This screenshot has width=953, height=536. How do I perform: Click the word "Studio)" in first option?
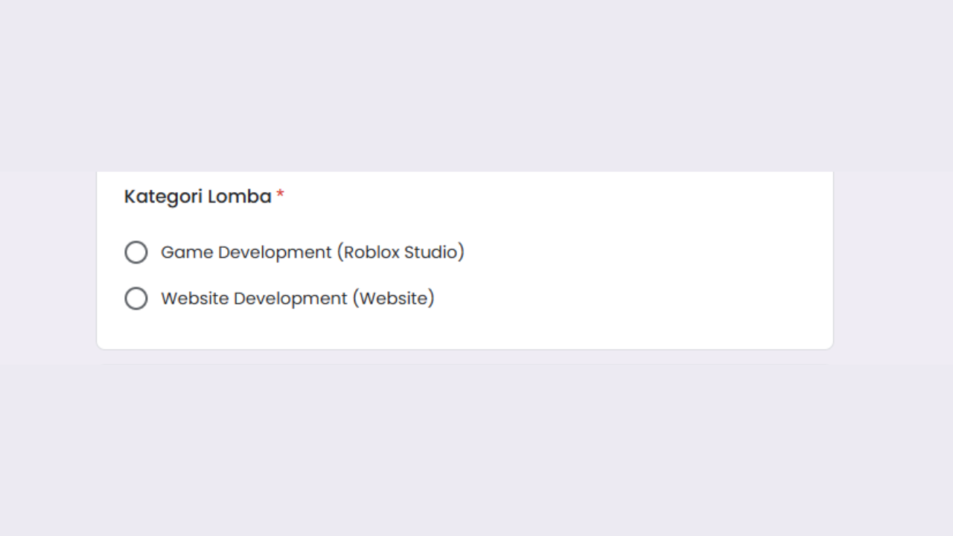[x=434, y=252]
